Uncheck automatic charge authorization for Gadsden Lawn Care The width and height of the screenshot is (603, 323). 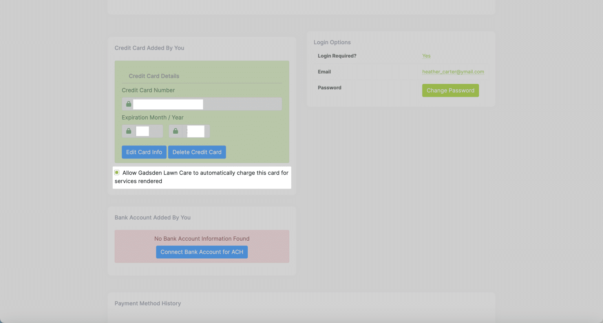[117, 172]
